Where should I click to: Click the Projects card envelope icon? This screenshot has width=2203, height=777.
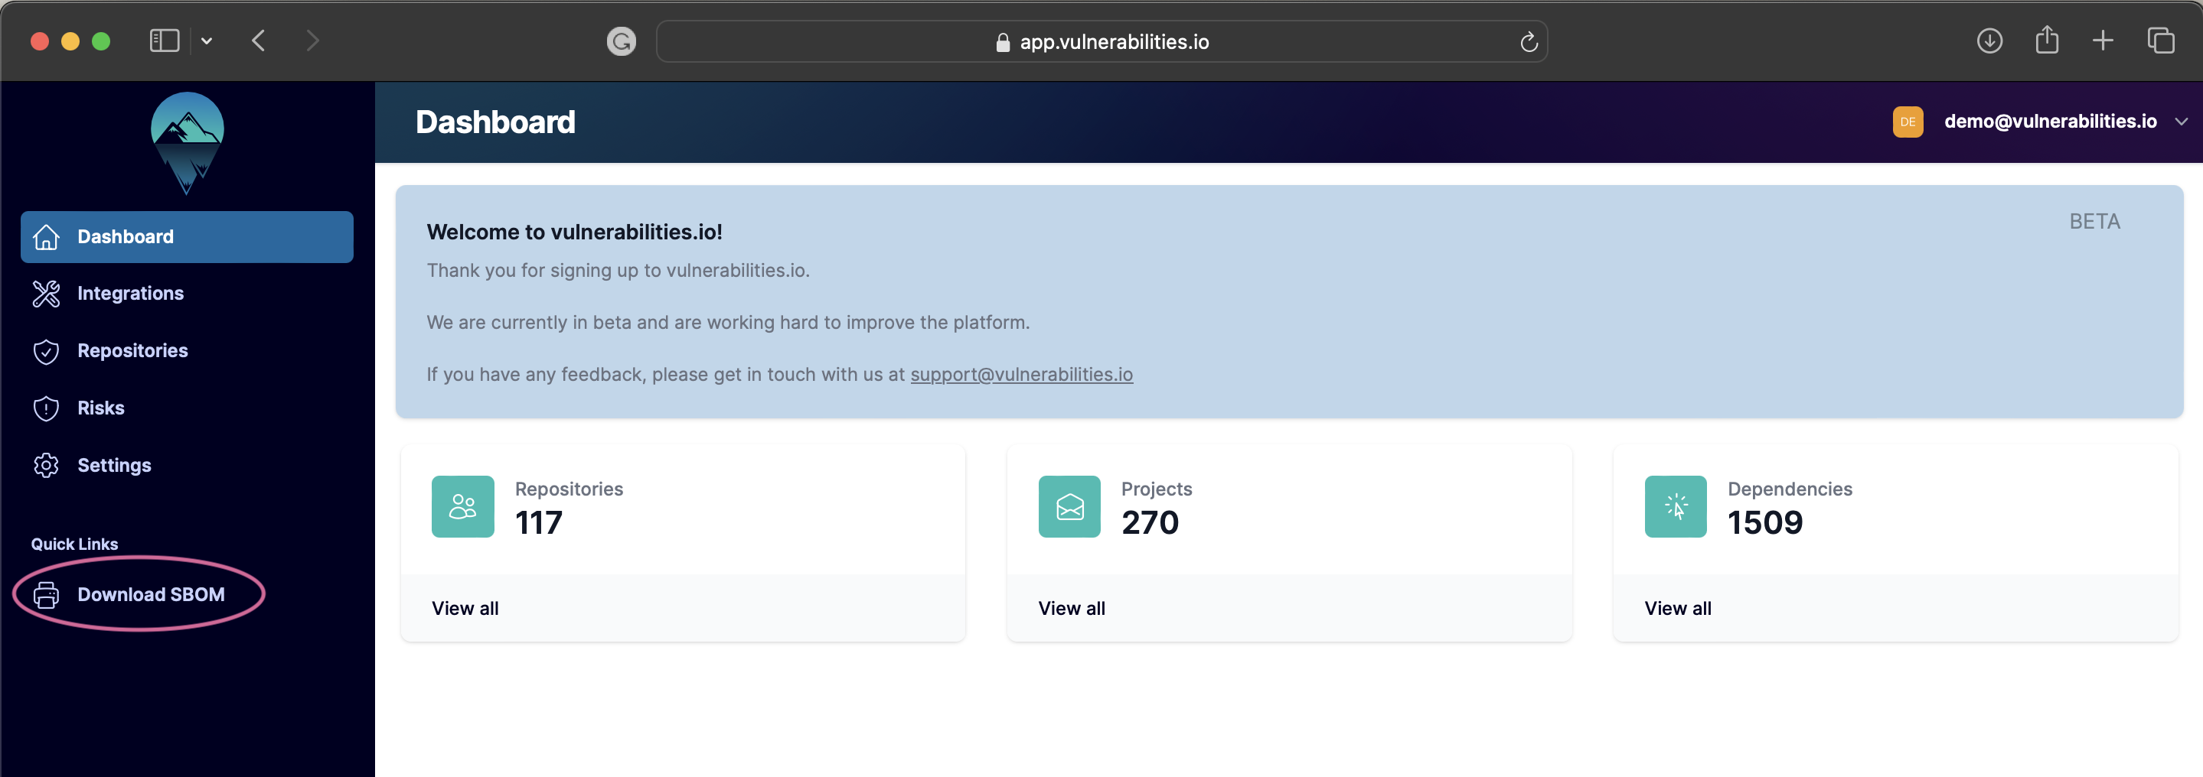(1069, 507)
